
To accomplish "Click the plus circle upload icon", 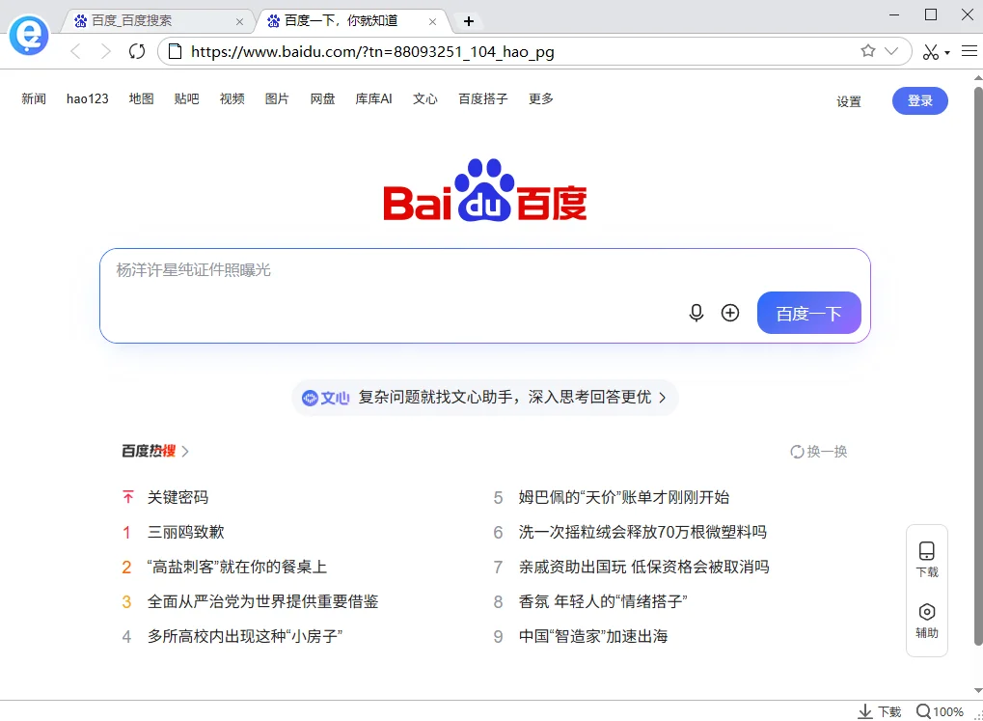I will point(729,313).
